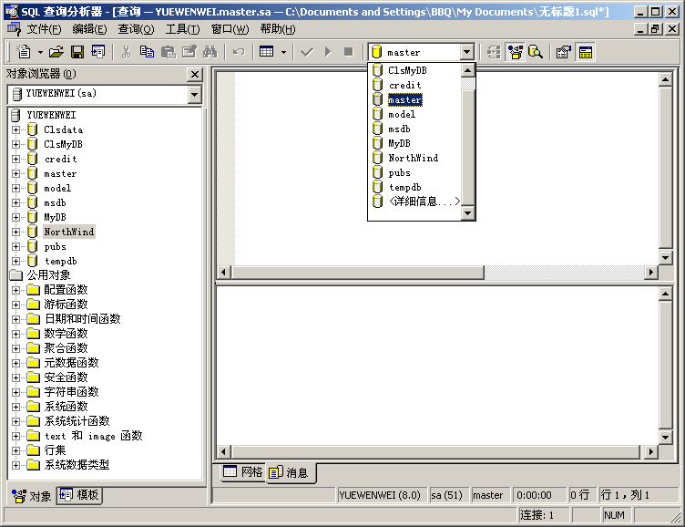This screenshot has height=527, width=685.
Task: Click the New Query toolbar icon
Action: tap(23, 52)
